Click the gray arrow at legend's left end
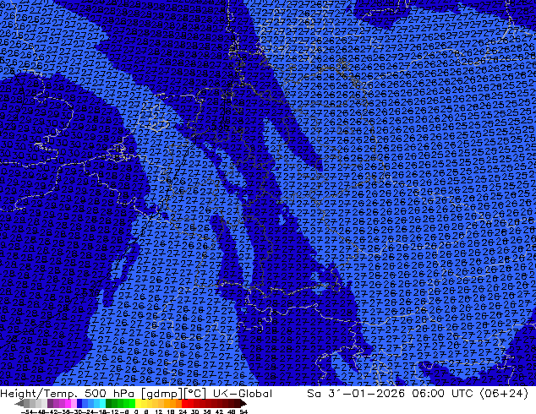 coord(19,403)
